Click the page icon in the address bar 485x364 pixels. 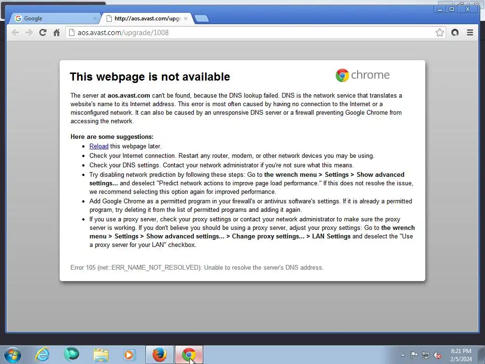pyautogui.click(x=72, y=33)
